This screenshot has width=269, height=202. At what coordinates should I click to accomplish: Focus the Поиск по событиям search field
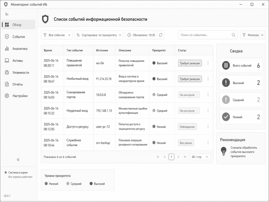pos(208,35)
